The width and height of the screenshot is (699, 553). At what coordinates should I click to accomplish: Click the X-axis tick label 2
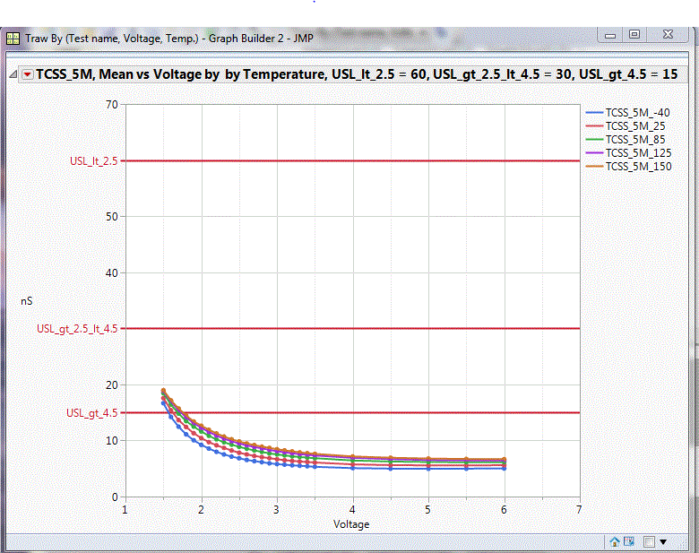point(201,510)
